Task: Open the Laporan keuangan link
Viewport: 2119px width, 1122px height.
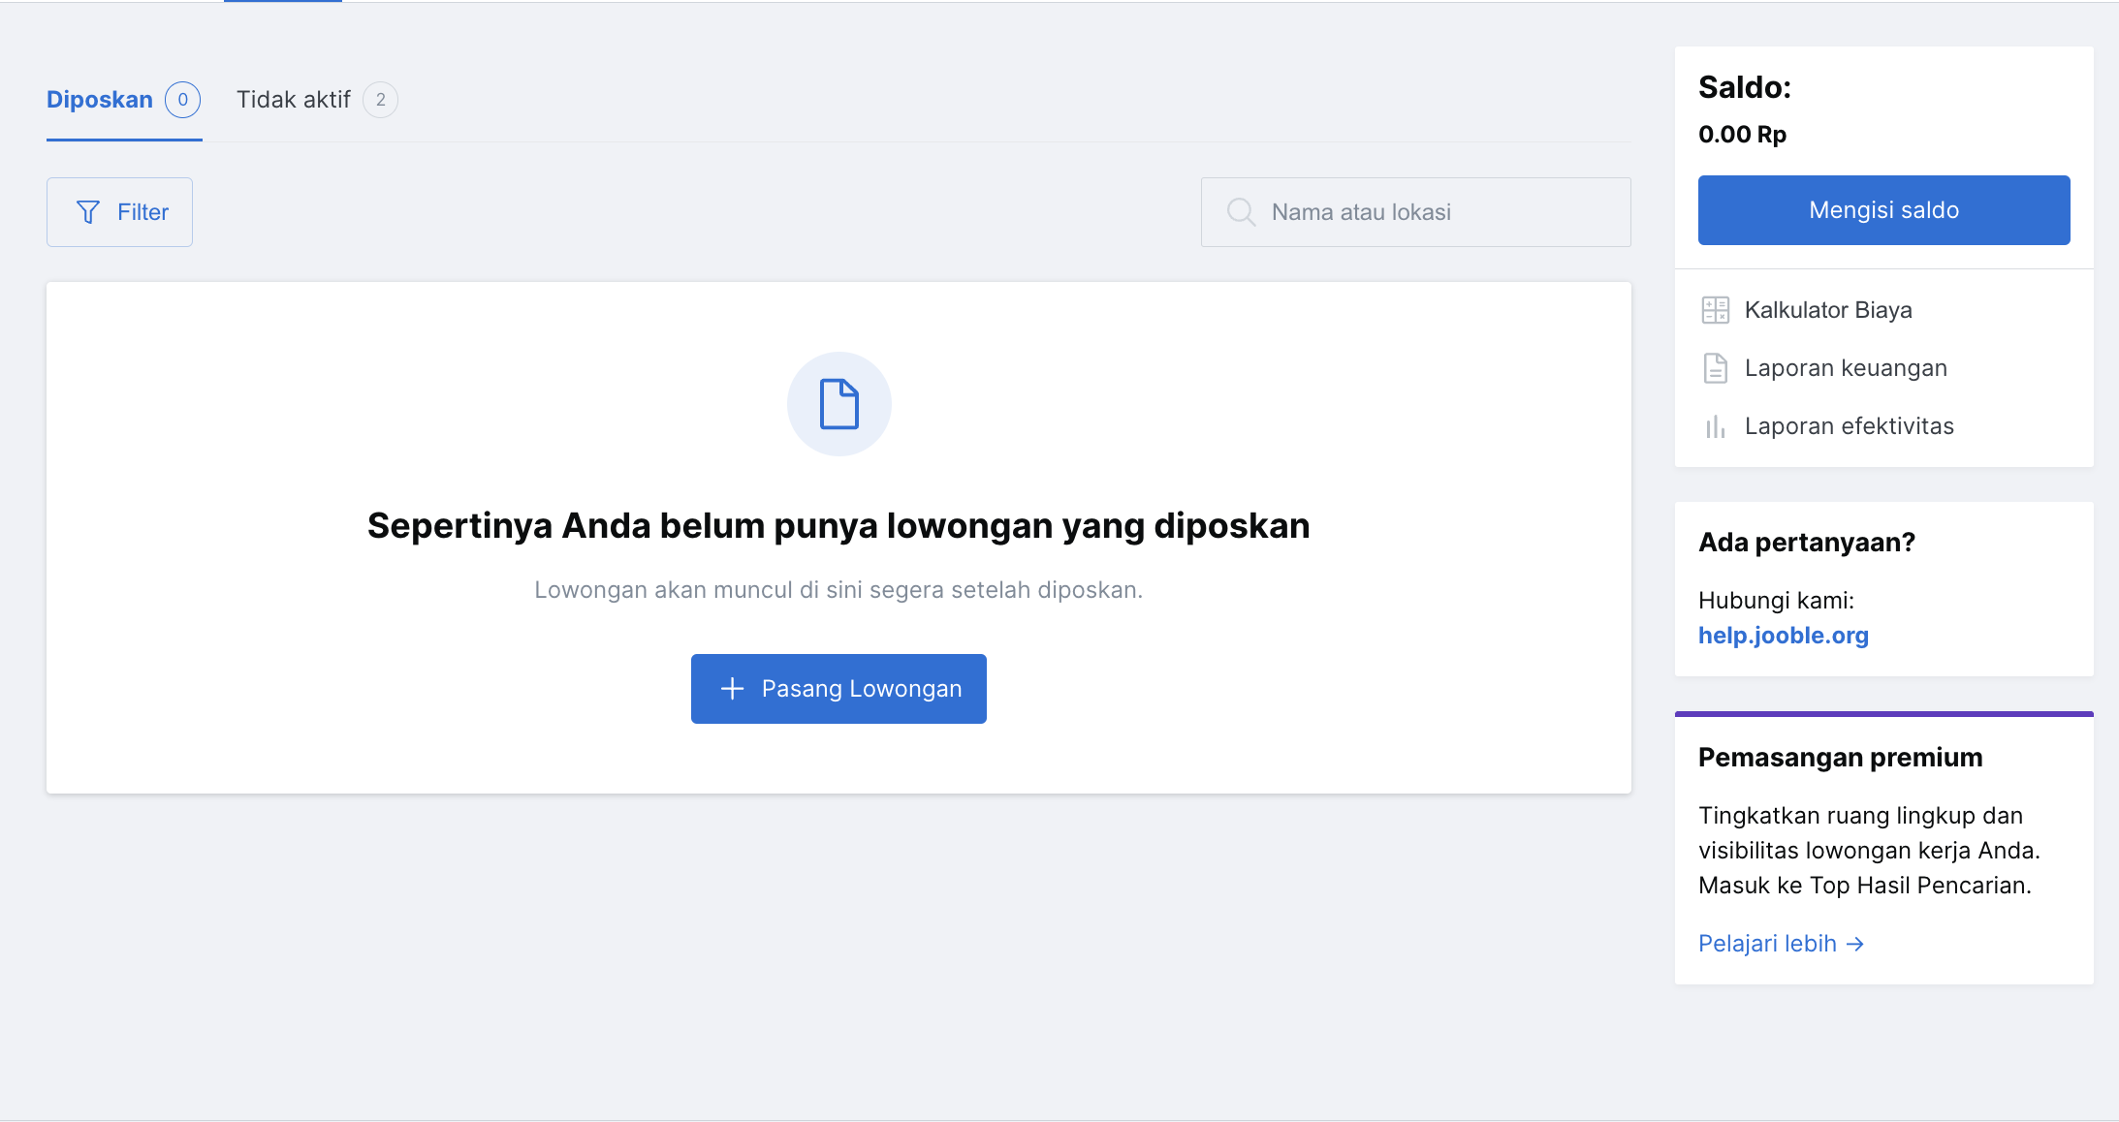Action: 1846,368
